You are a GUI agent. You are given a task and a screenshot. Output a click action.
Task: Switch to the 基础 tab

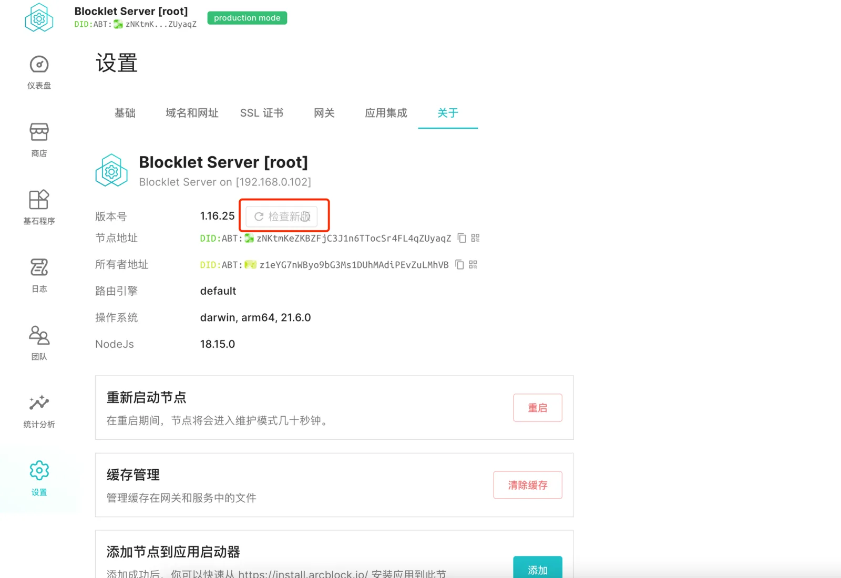125,113
